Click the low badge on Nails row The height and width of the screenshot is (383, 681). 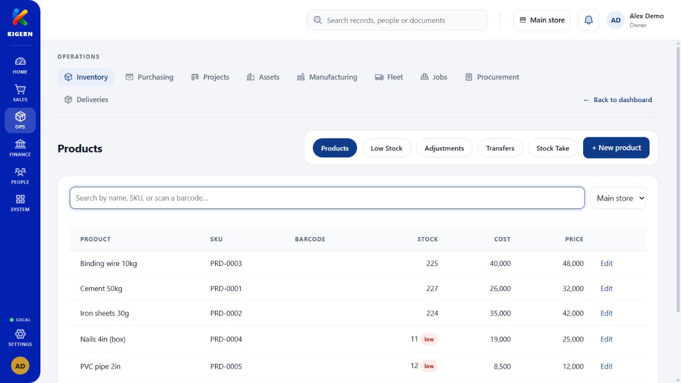pyautogui.click(x=429, y=339)
